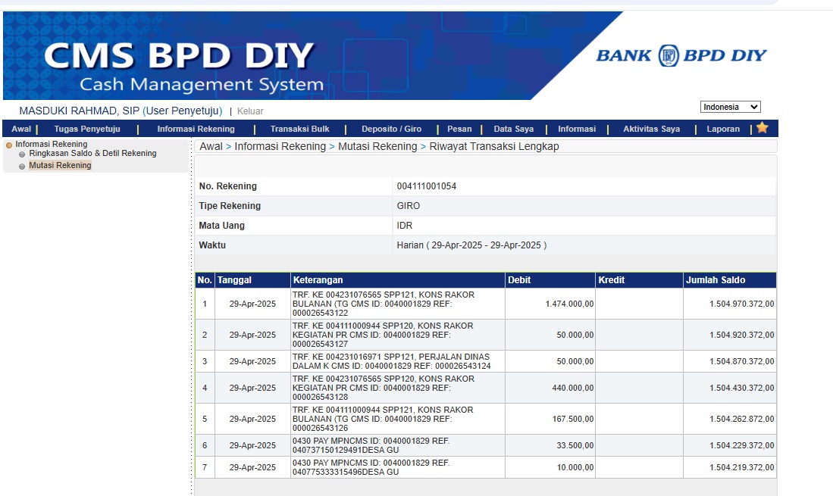Open Ringkasan Saldo & Detil Rekening
The image size is (833, 496).
pyautogui.click(x=93, y=153)
